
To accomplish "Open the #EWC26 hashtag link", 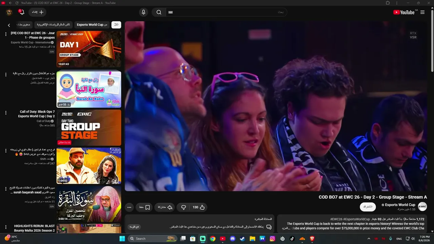I will click(x=336, y=219).
